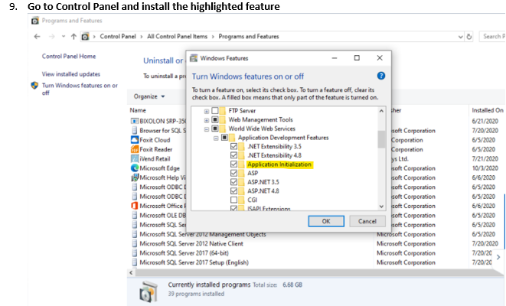Select the Foxit Cloud program icon
The image size is (506, 306).
pos(135,140)
